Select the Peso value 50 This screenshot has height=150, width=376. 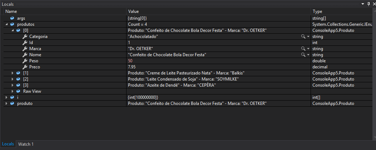click(130, 61)
